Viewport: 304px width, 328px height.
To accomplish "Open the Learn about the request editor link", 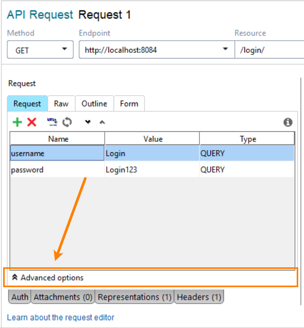I will click(61, 318).
